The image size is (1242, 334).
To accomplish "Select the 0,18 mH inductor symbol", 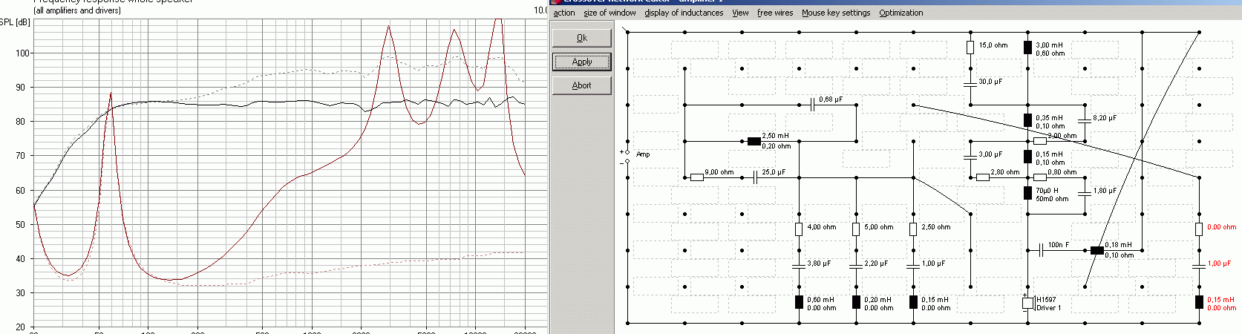I will pos(1097,251).
